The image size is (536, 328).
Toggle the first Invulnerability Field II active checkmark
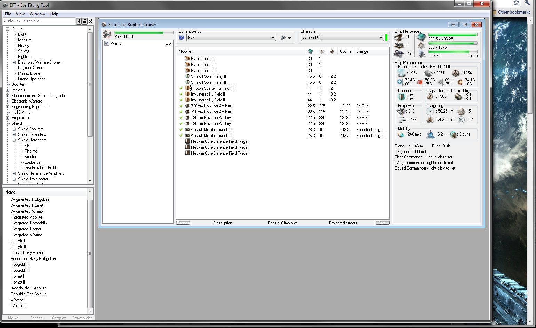tap(181, 94)
